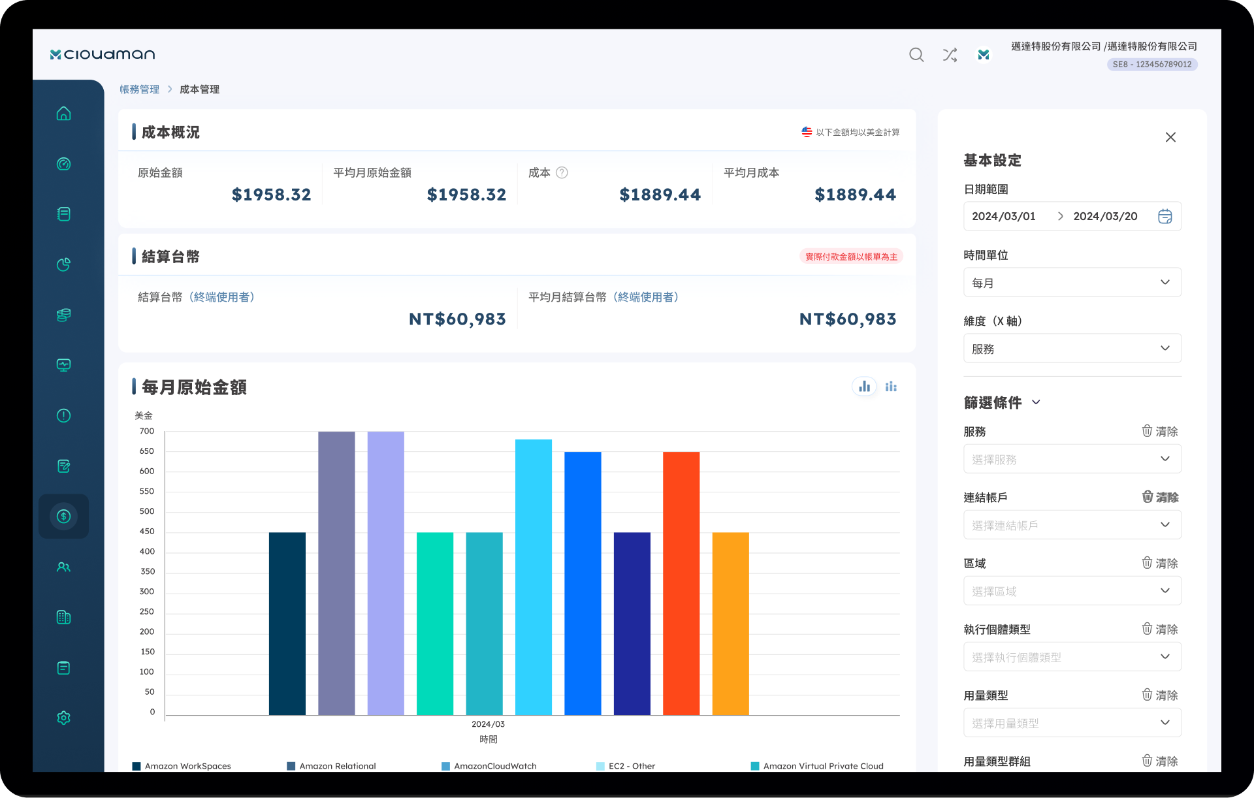Click the Cloudaman logo

coord(103,54)
